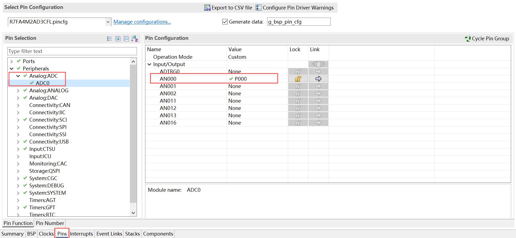Toggle the lock for AN000 pin

coord(298,79)
